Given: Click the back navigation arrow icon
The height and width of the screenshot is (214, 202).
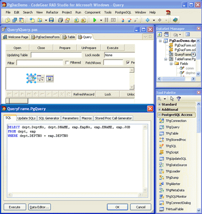Looking at the screenshot, I should pos(148,20).
